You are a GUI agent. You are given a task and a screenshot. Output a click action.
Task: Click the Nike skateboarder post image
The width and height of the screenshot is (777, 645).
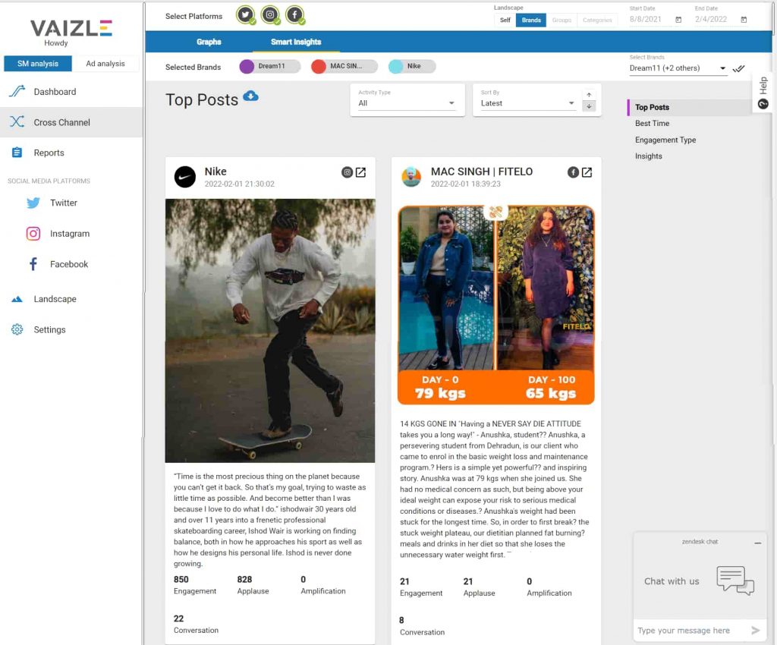270,330
